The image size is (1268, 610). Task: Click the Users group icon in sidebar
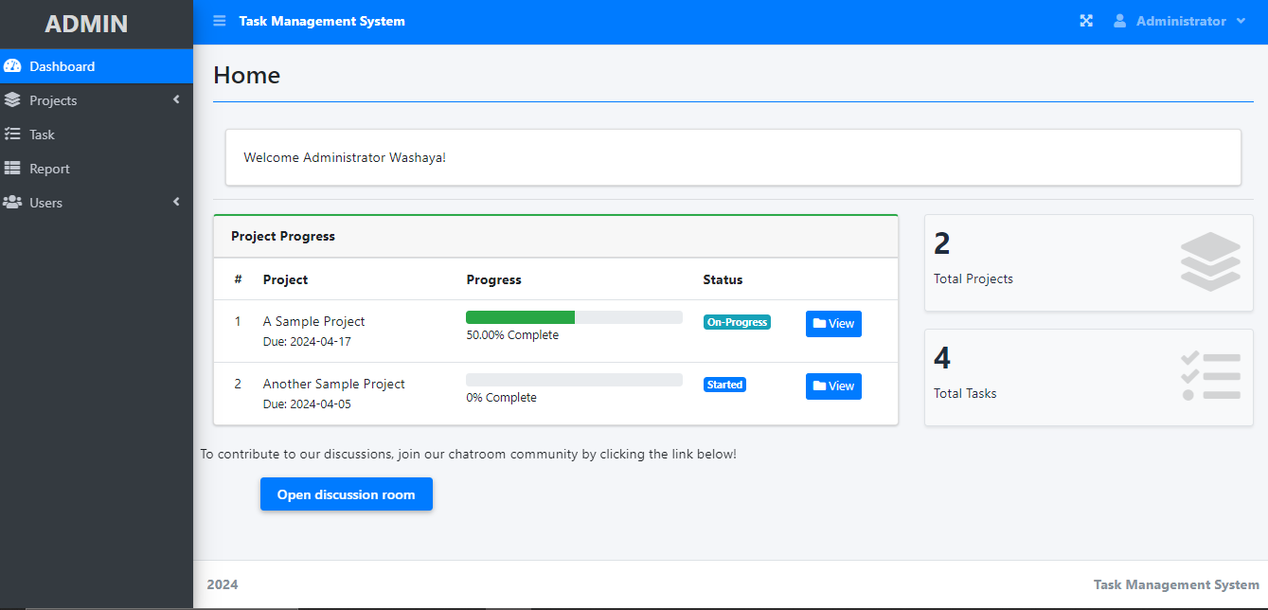click(12, 203)
